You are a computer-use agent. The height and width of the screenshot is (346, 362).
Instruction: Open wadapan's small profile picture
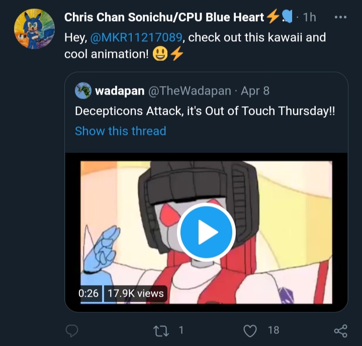[x=83, y=91]
